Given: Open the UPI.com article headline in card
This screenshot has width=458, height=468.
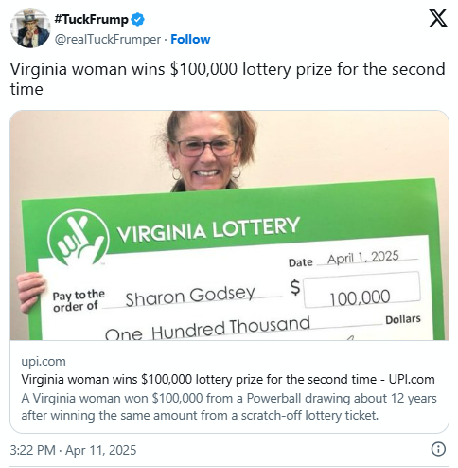Looking at the screenshot, I should pos(228,379).
